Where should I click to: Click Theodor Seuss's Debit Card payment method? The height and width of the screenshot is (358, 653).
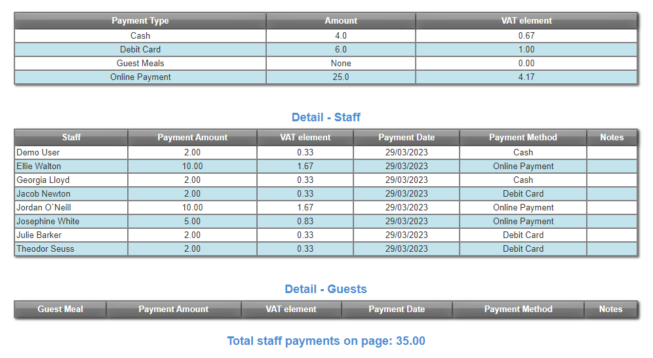(x=523, y=249)
